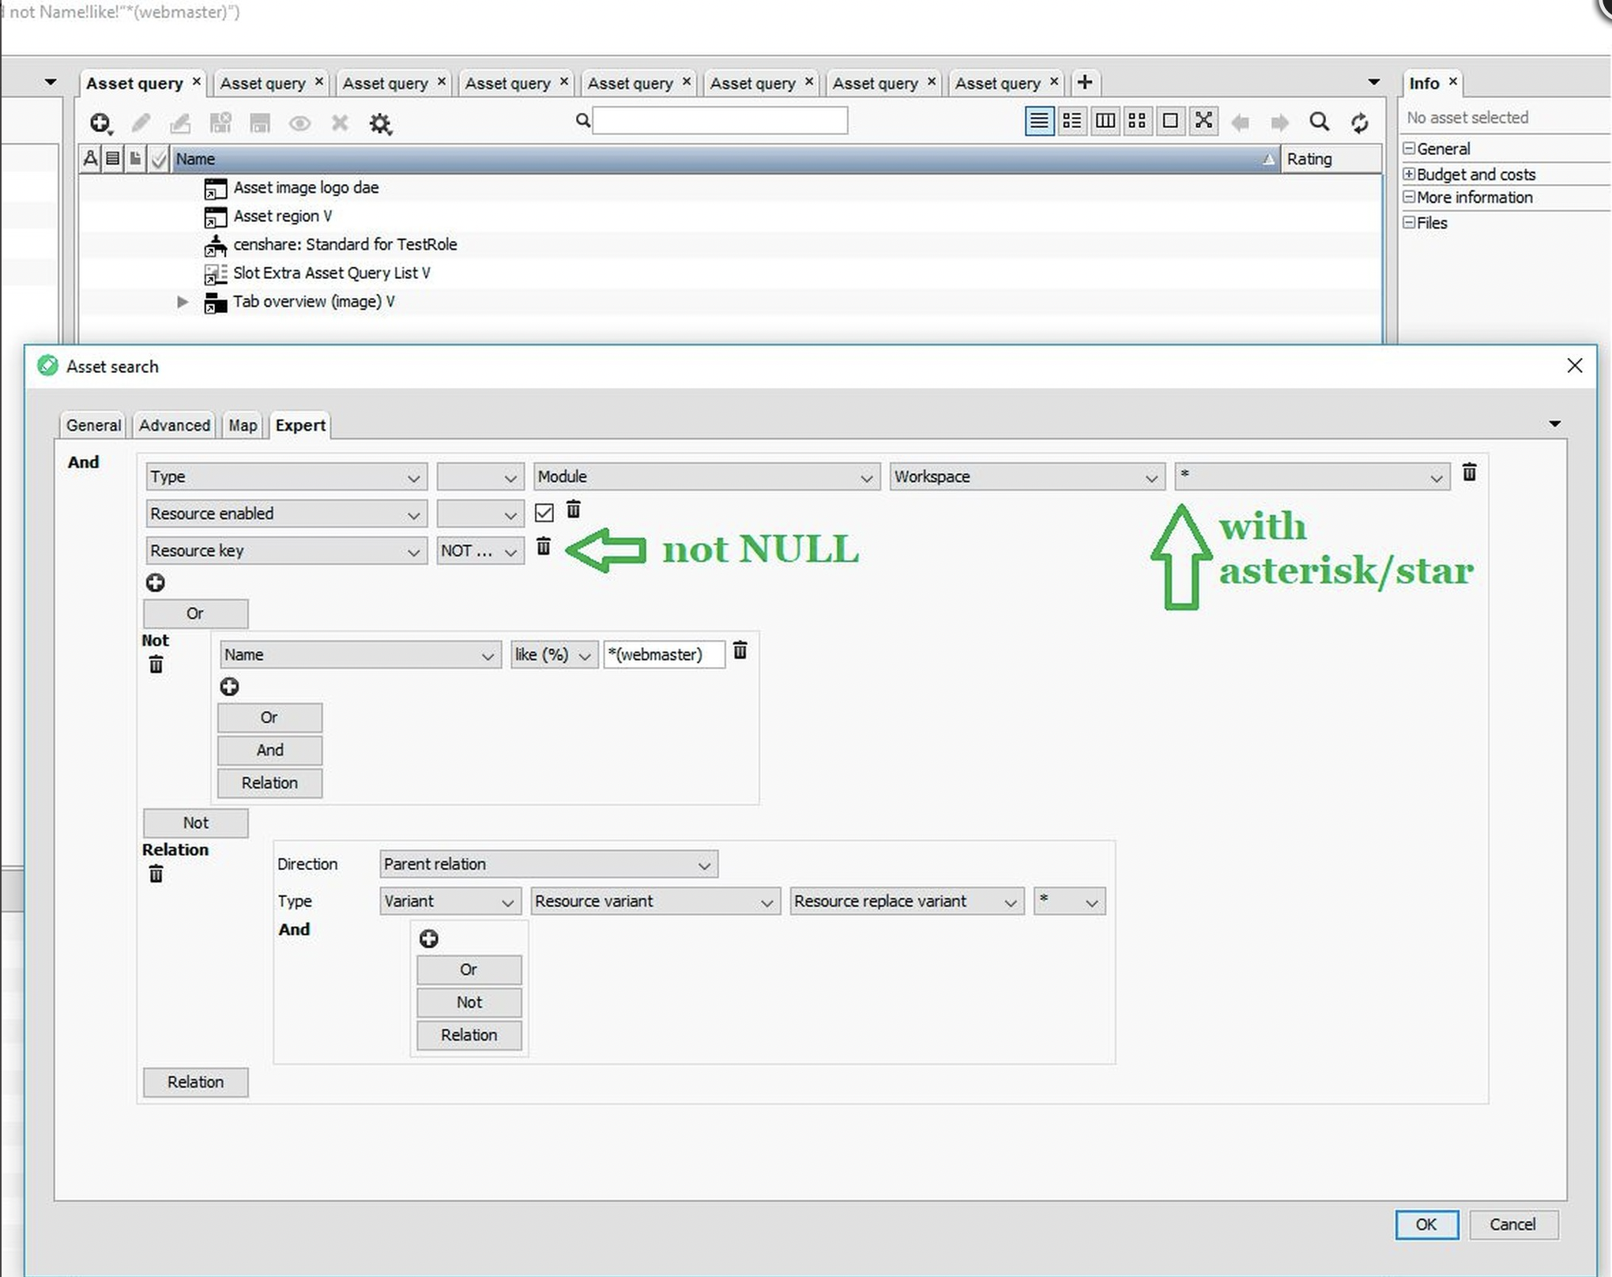The height and width of the screenshot is (1277, 1612).
Task: Collapse the General section in Info panel
Action: point(1409,149)
